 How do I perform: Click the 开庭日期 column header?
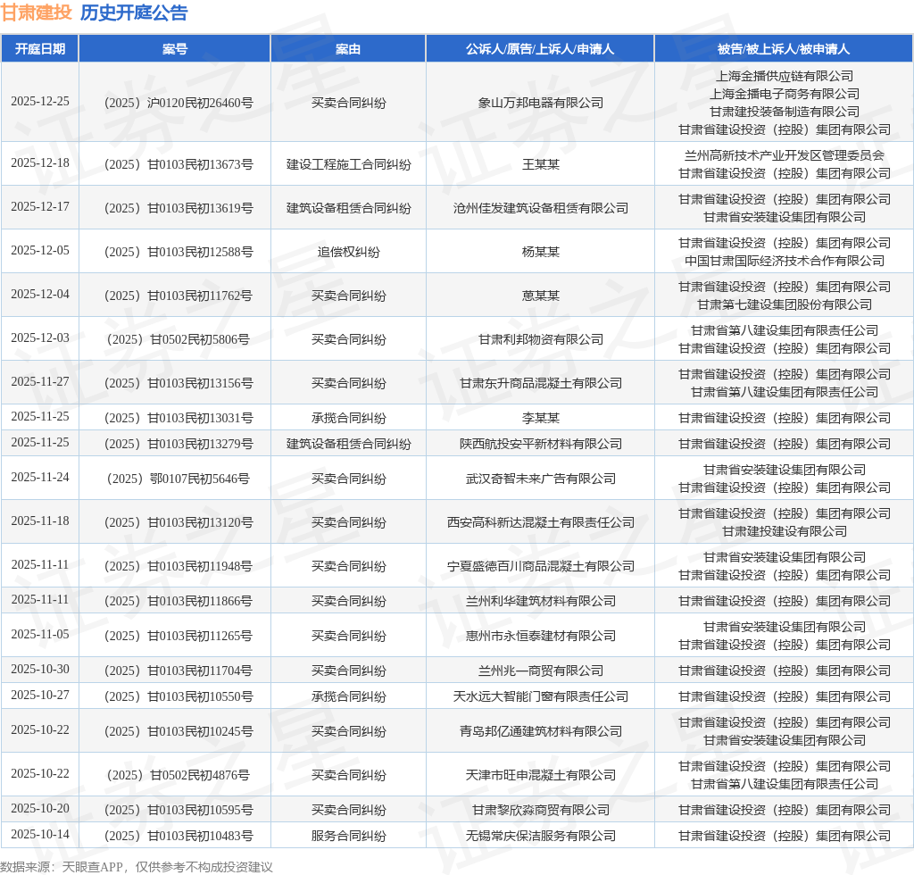[39, 49]
